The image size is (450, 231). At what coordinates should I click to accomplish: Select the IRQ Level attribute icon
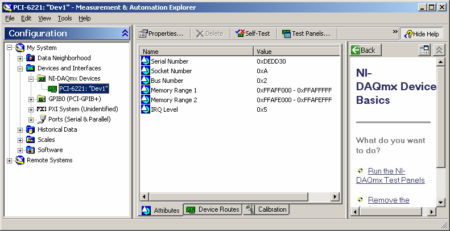[x=146, y=110]
